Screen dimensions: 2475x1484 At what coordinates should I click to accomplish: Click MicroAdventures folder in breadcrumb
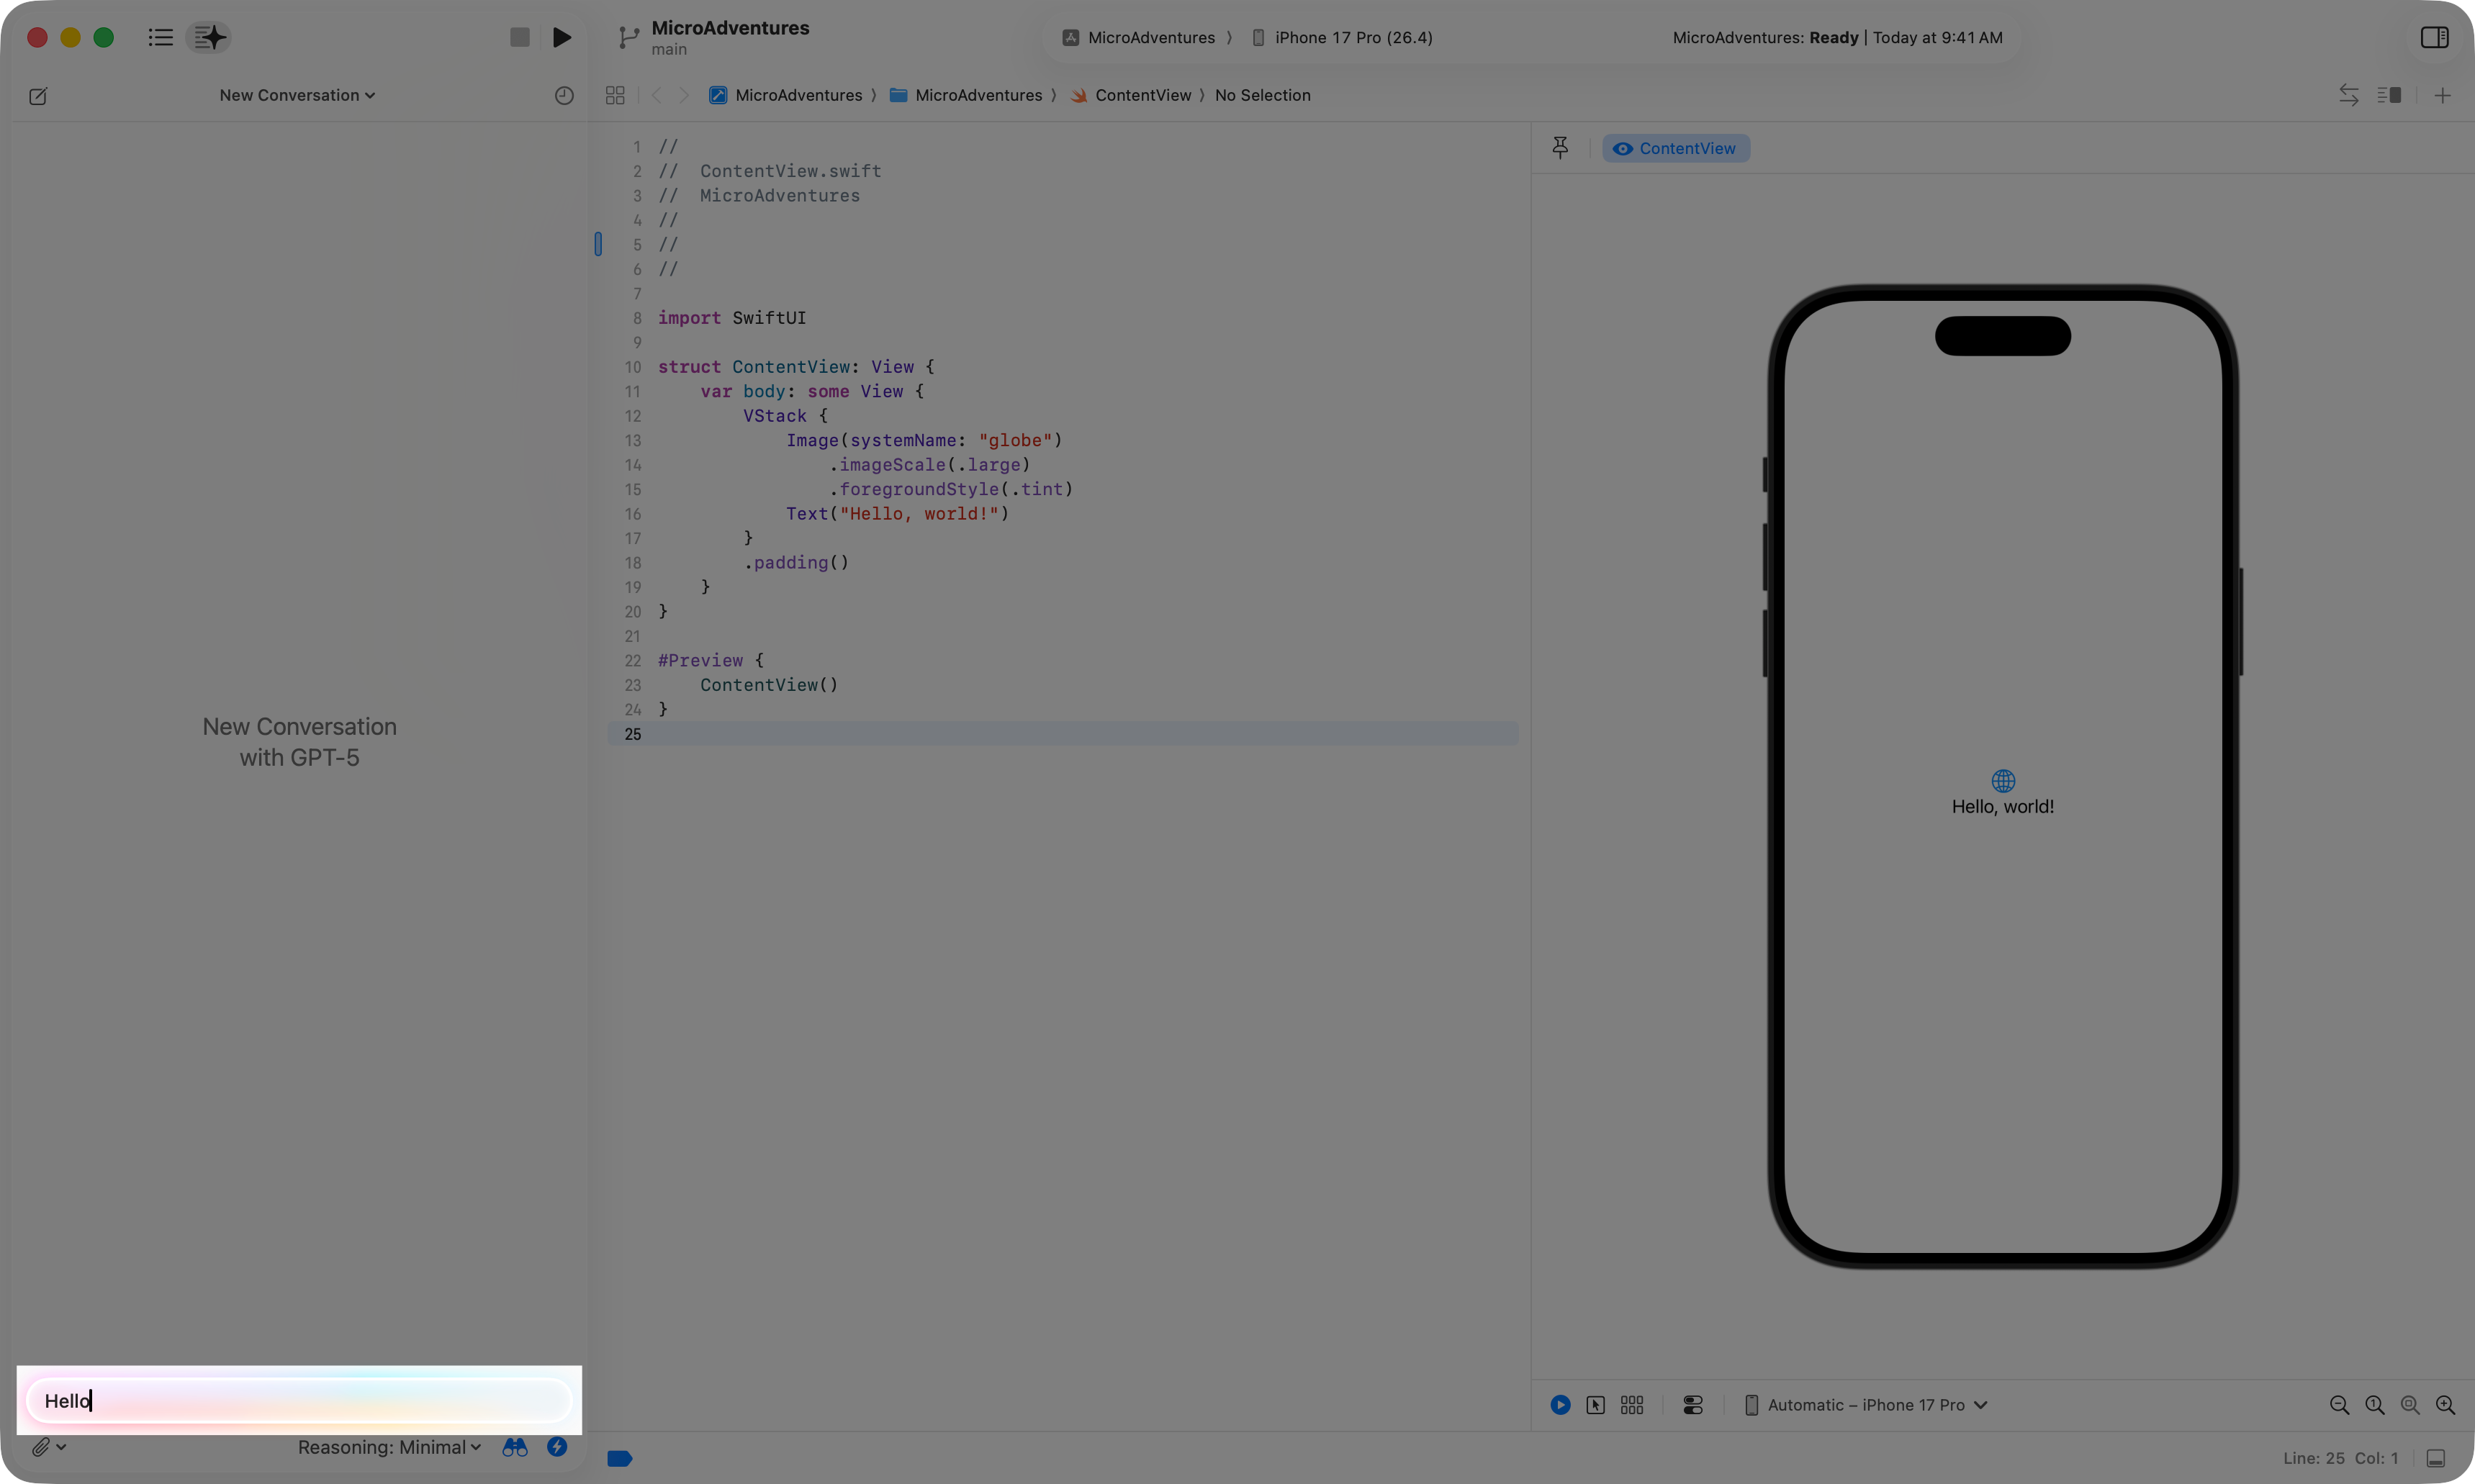click(966, 96)
